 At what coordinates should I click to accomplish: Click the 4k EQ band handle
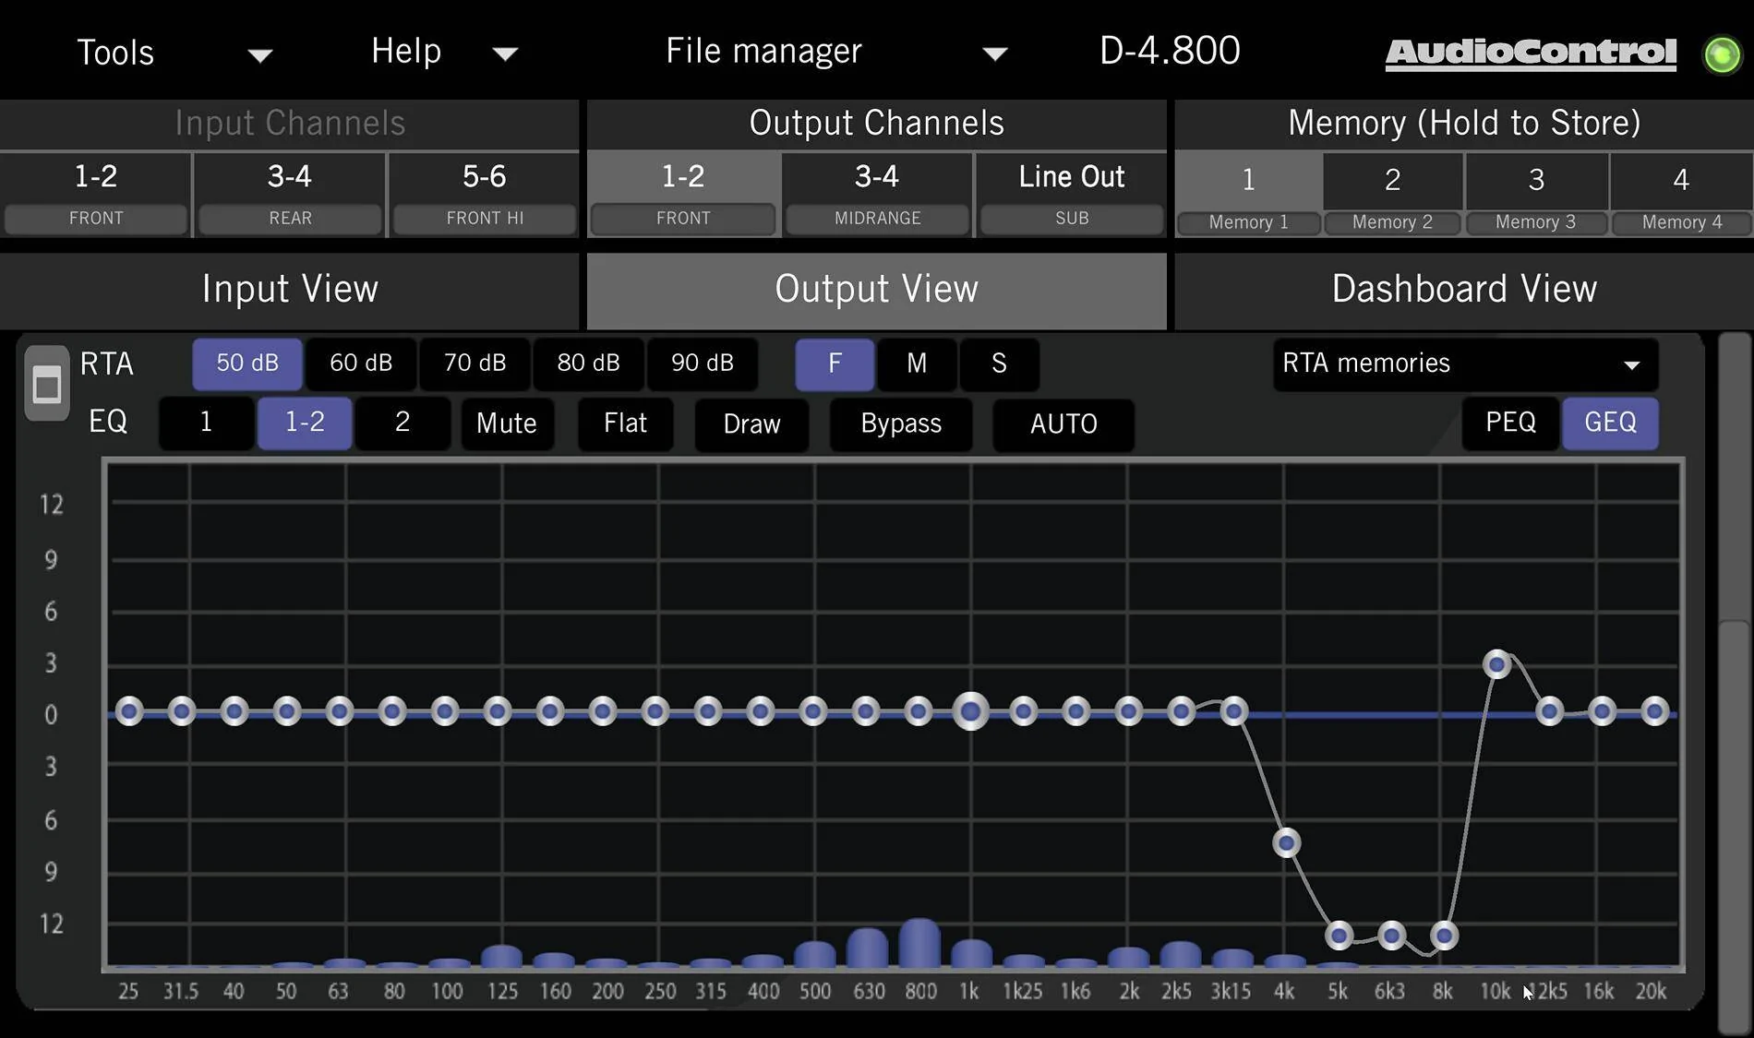[x=1287, y=842]
